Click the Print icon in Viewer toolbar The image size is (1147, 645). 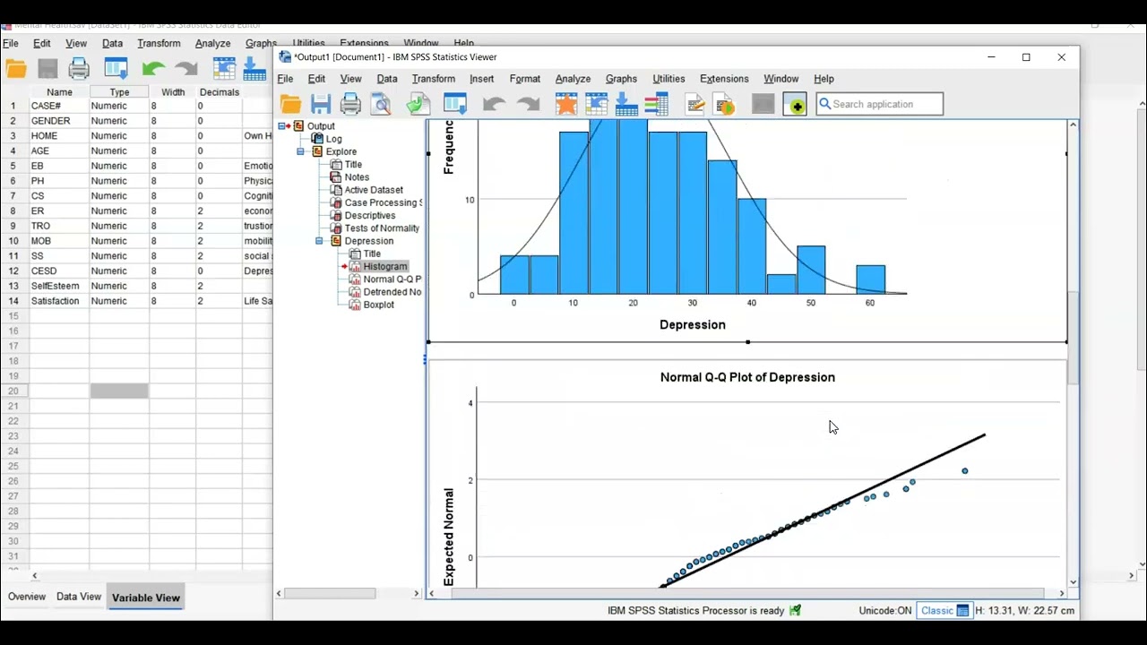click(350, 105)
